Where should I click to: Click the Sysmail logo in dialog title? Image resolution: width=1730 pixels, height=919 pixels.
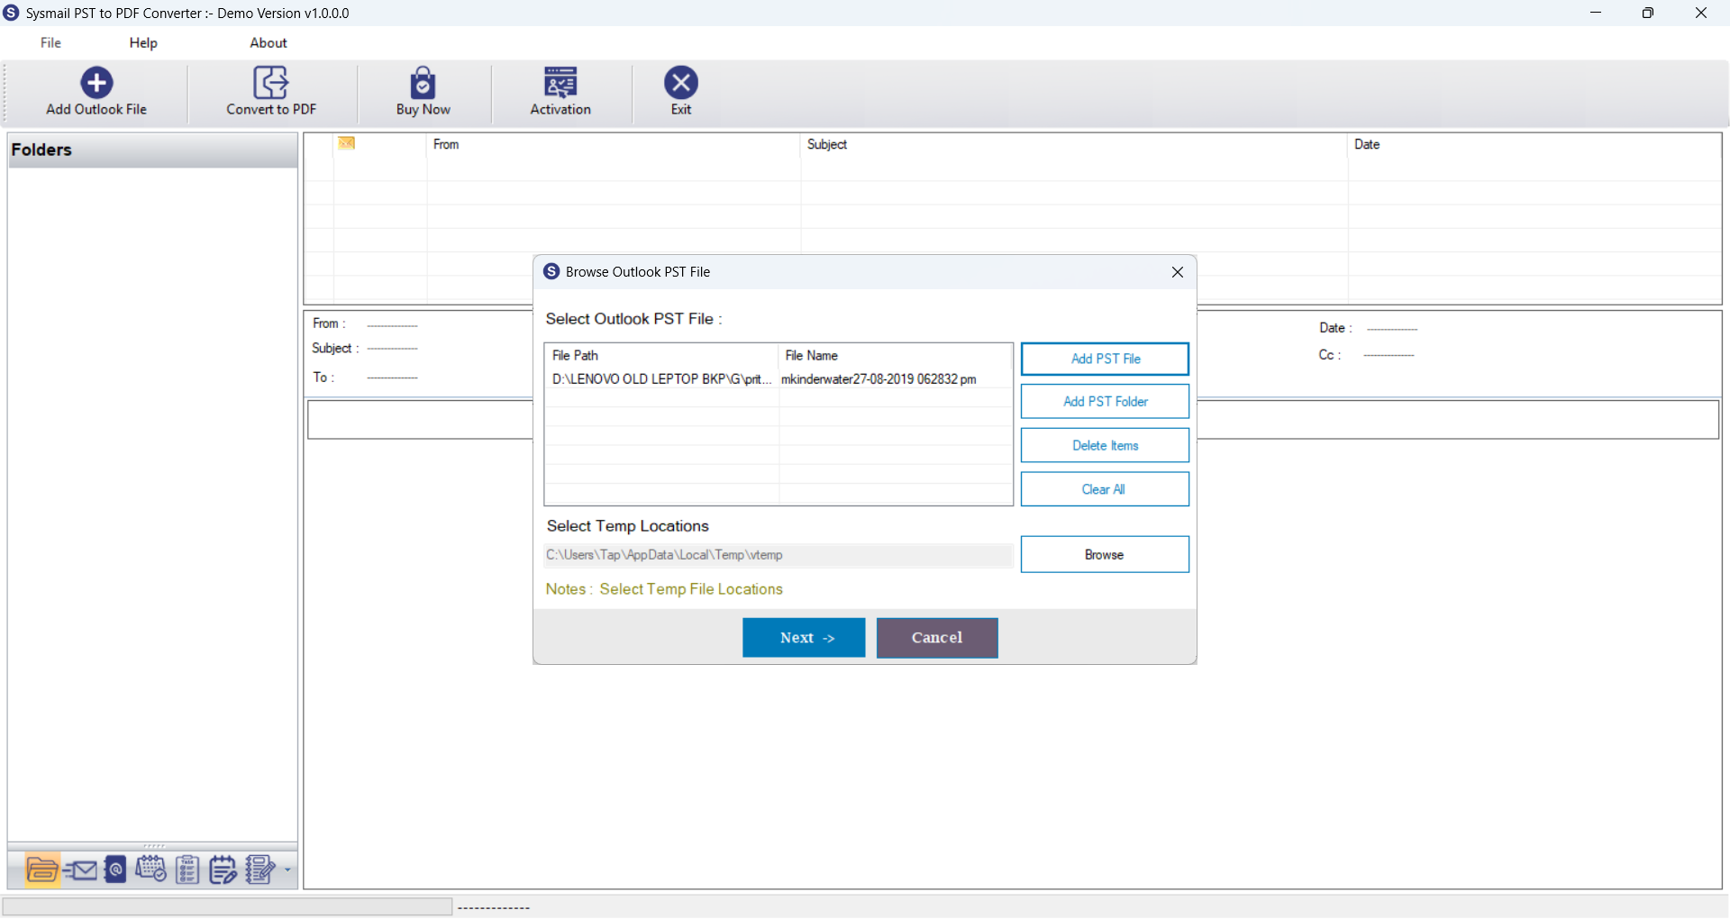point(551,271)
